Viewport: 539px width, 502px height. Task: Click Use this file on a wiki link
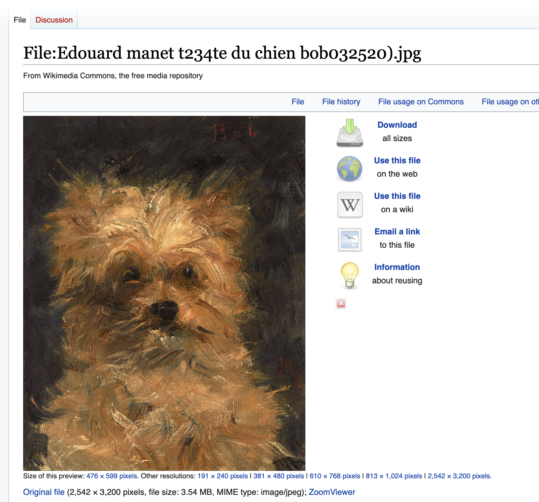pyautogui.click(x=397, y=196)
